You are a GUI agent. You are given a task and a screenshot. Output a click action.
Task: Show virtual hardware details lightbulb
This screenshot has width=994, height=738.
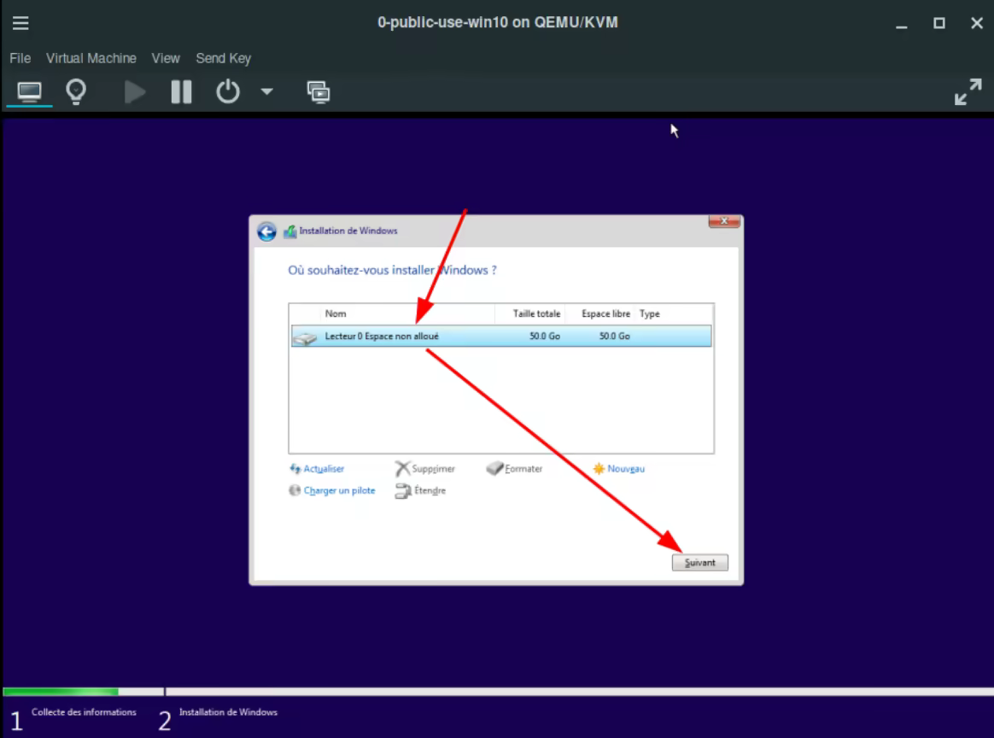77,91
